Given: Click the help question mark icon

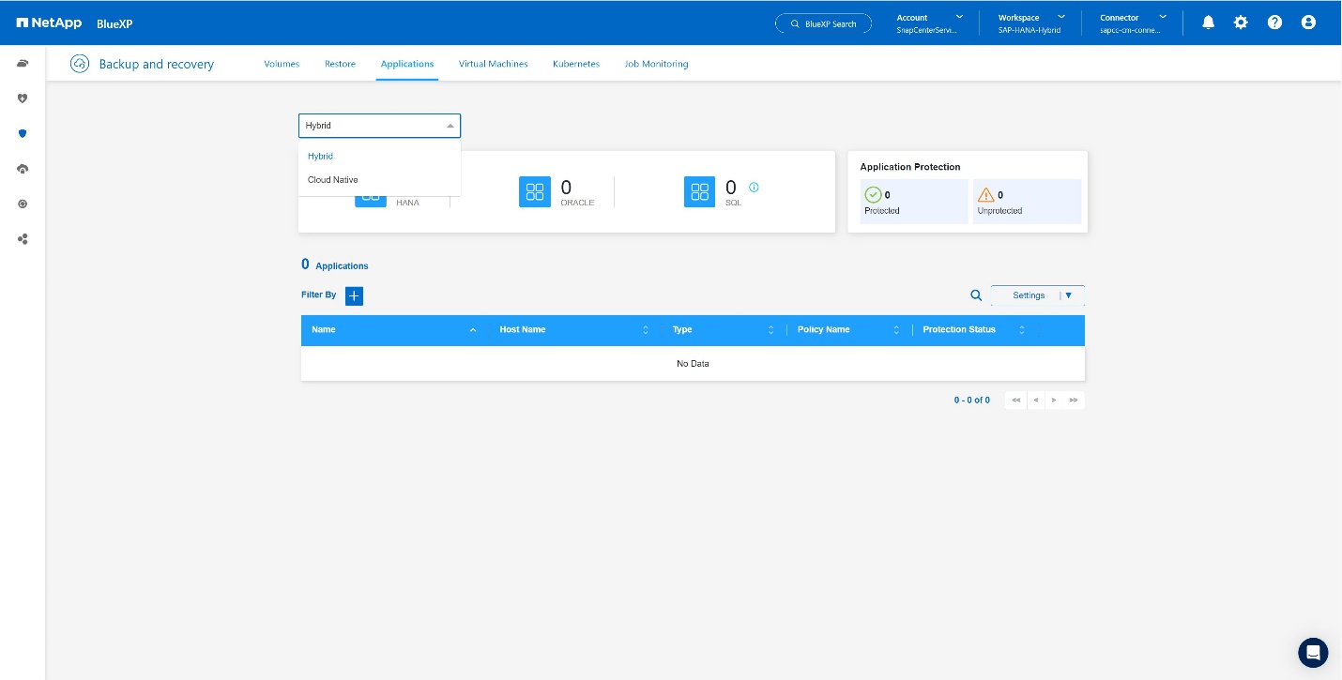Looking at the screenshot, I should click(1274, 23).
